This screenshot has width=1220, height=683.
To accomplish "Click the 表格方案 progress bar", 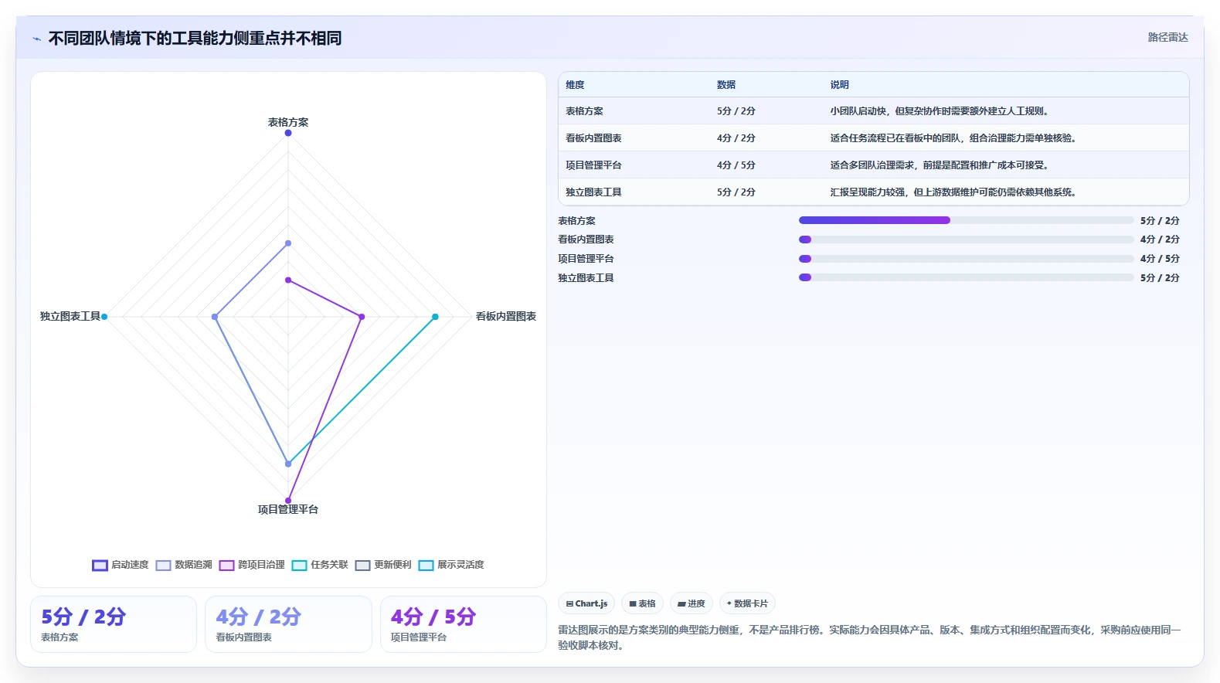I will 966,220.
